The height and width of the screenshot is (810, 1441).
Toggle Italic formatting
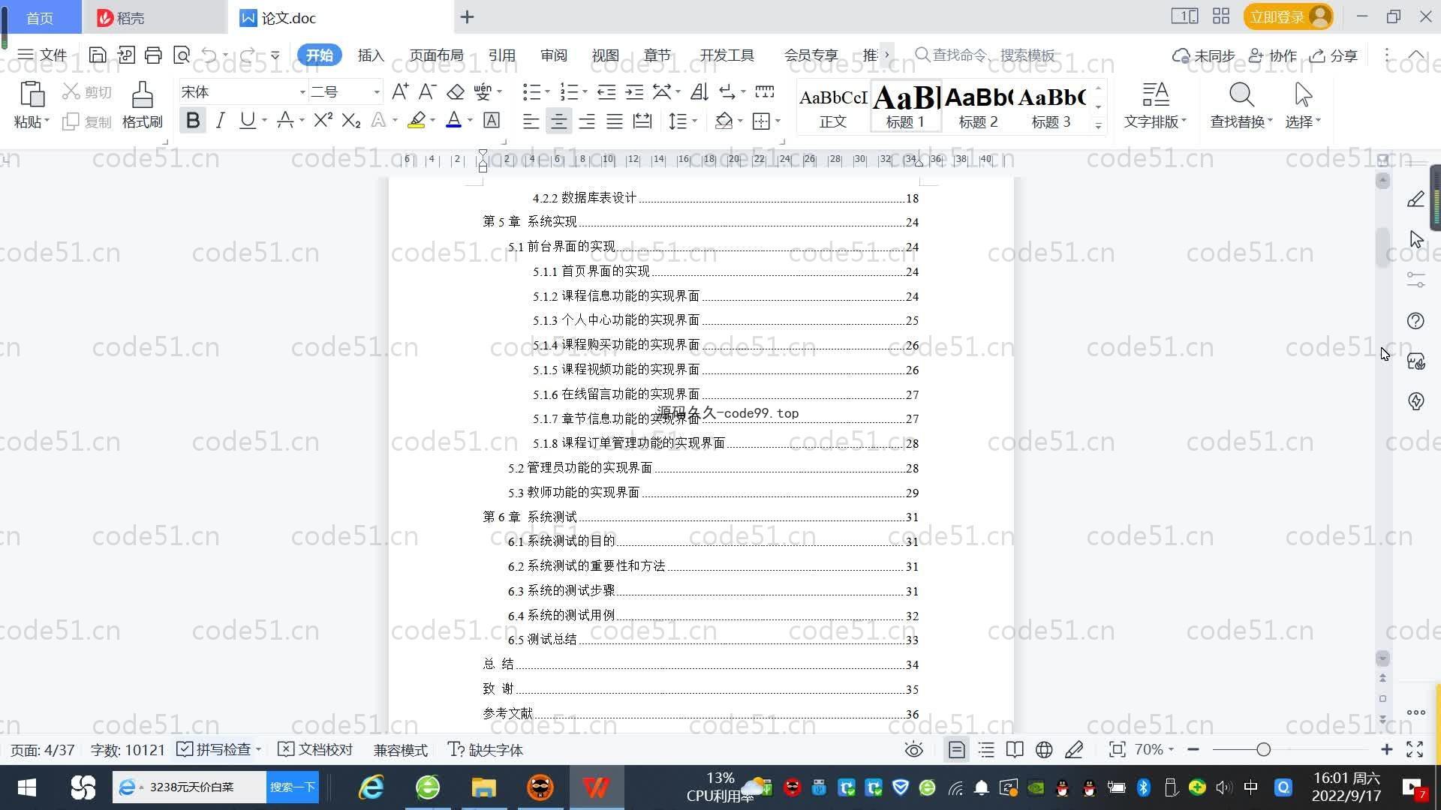click(x=220, y=120)
